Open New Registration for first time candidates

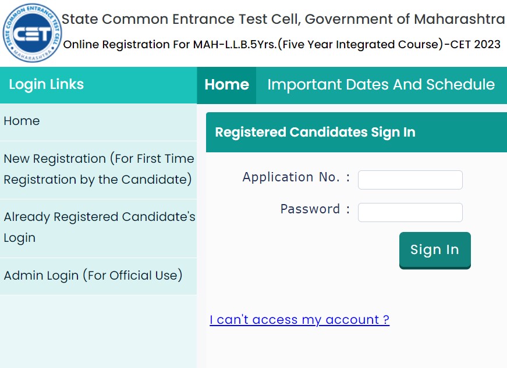(x=98, y=169)
